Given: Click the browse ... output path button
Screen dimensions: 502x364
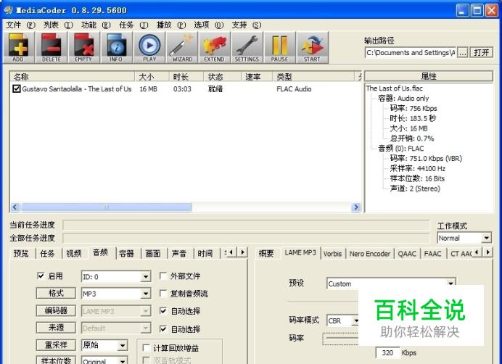Looking at the screenshot, I should click(462, 52).
